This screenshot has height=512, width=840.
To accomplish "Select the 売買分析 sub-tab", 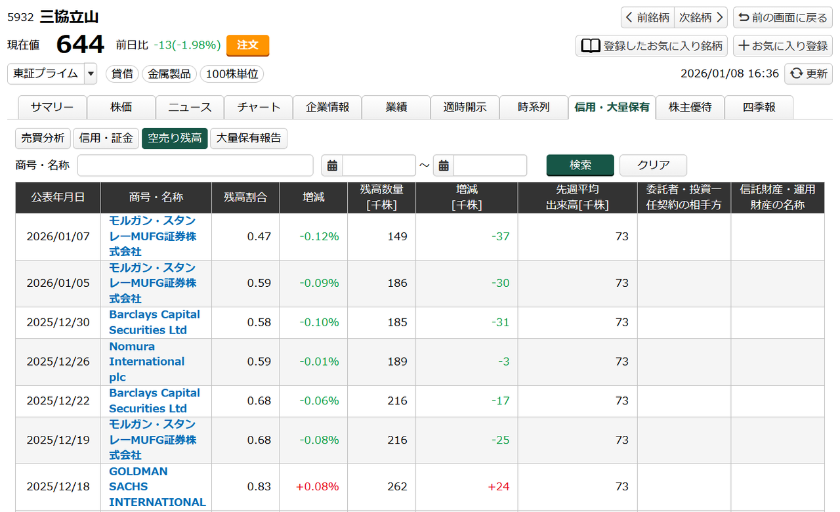I will click(43, 138).
